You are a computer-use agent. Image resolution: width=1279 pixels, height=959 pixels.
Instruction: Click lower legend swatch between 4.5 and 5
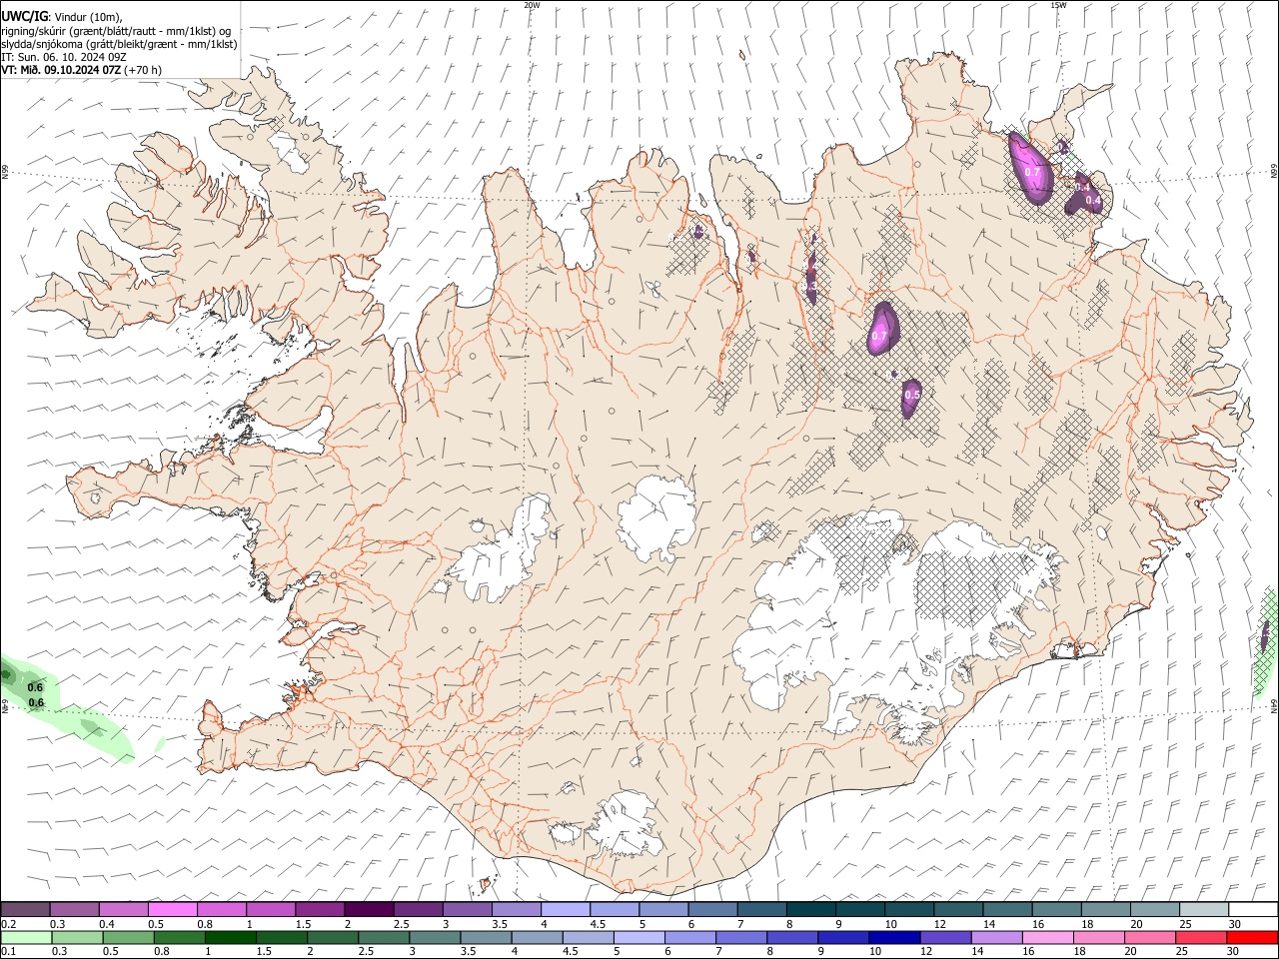pyautogui.click(x=588, y=937)
